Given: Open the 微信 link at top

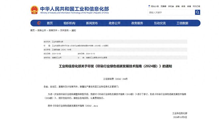Looking at the screenshot, I should (183, 6).
